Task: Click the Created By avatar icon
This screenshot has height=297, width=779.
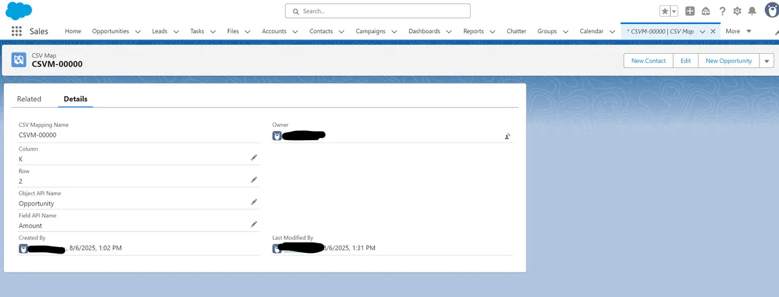Action: coord(23,248)
